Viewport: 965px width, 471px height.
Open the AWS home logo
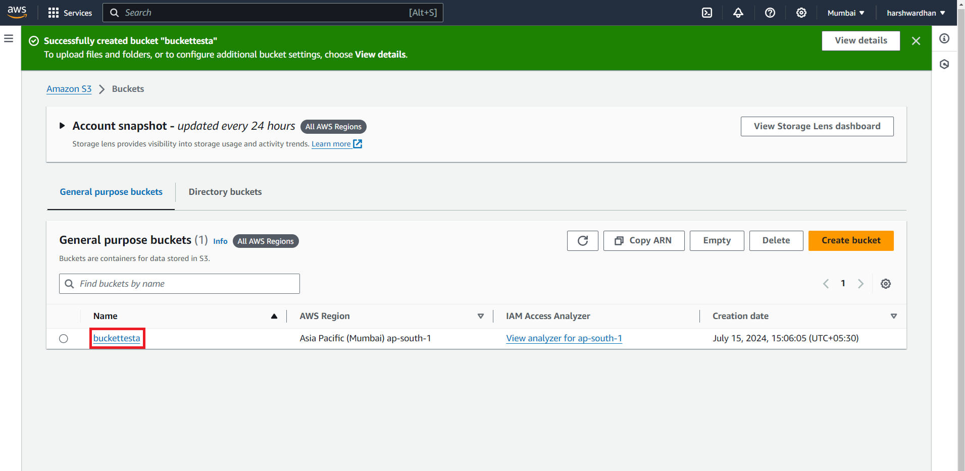point(17,12)
